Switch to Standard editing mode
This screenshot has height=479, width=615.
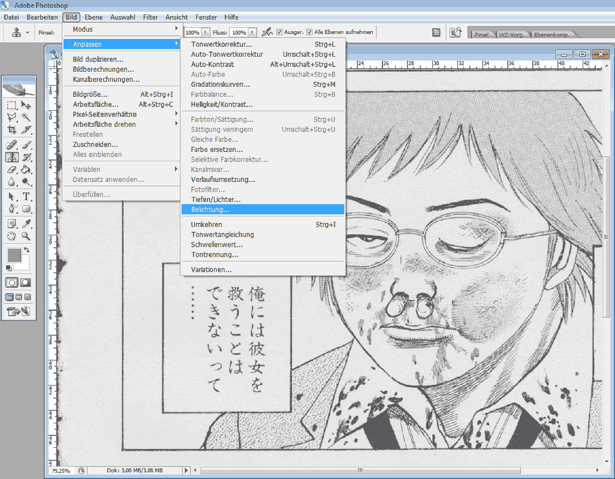(x=12, y=283)
